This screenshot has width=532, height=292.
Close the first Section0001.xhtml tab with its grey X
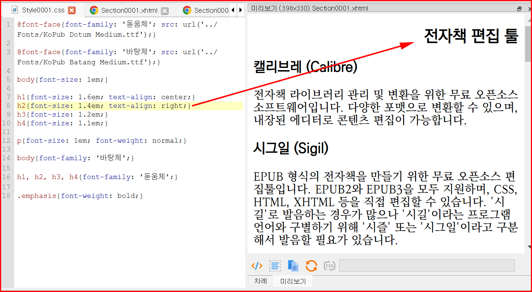[165, 11]
